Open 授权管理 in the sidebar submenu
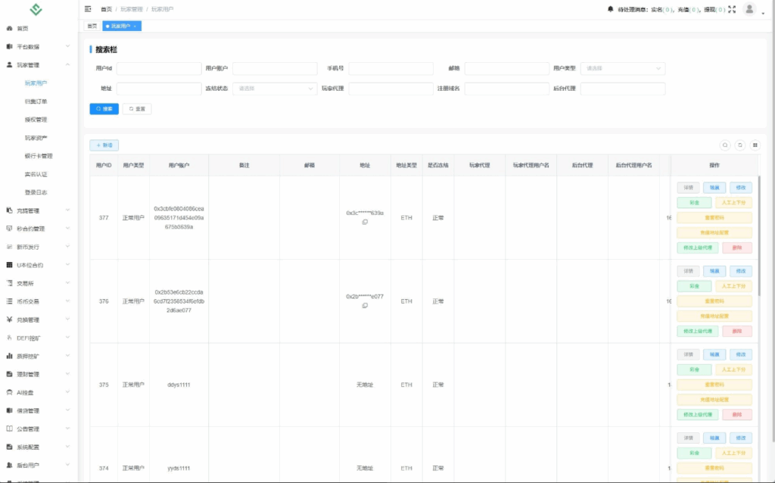 [x=36, y=120]
